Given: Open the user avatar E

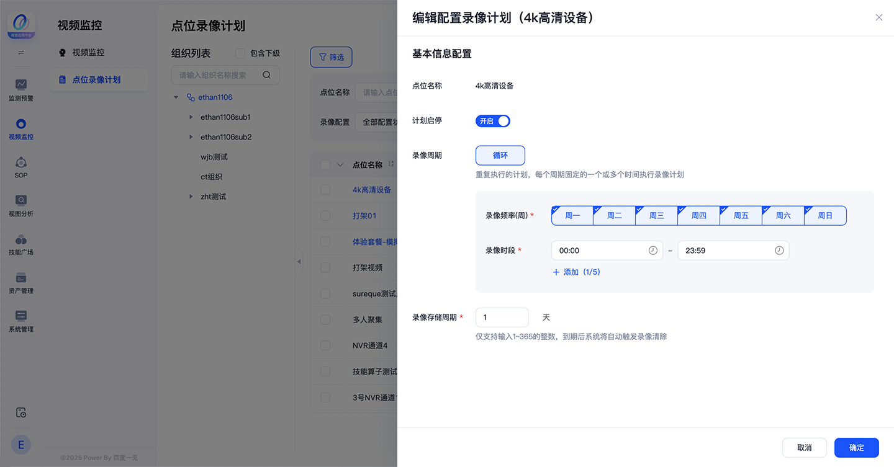Looking at the screenshot, I should click(x=21, y=444).
